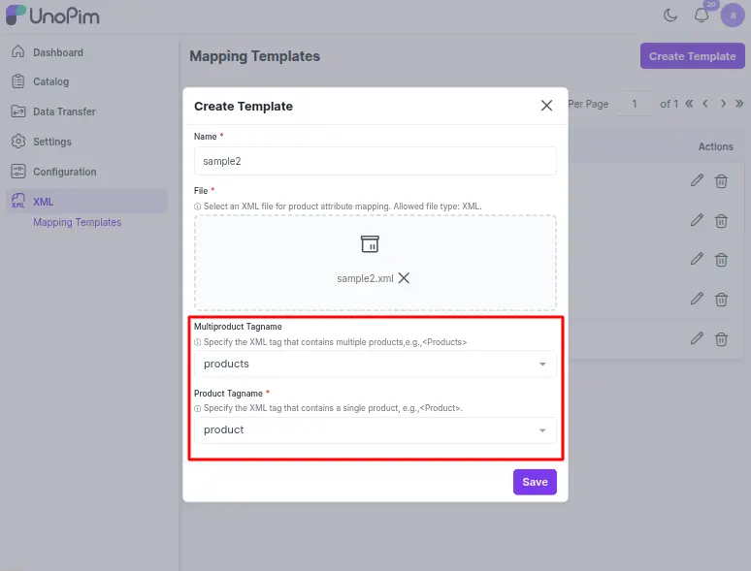Jump to the last page
Screen dimensions: 751x571
point(739,104)
